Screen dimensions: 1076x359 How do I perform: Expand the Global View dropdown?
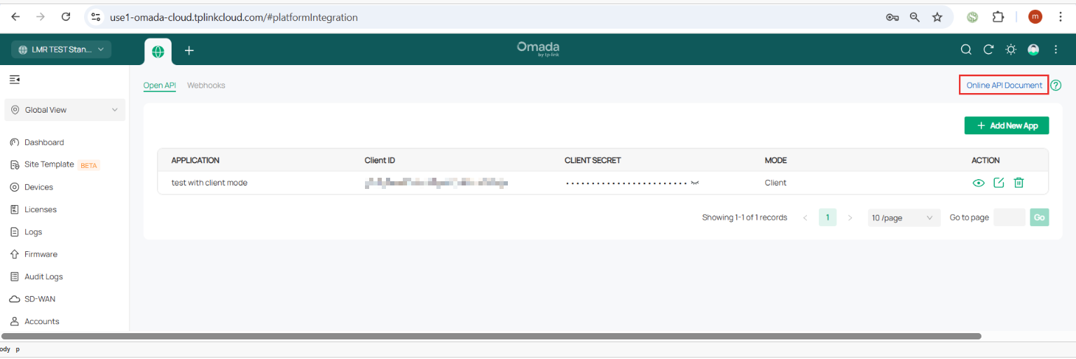[64, 110]
